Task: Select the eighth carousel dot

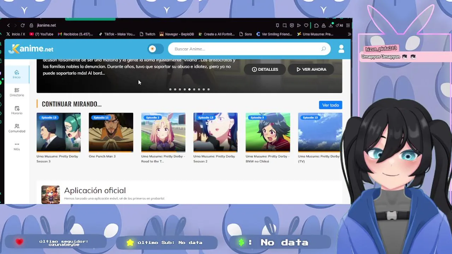Action: 204,90
